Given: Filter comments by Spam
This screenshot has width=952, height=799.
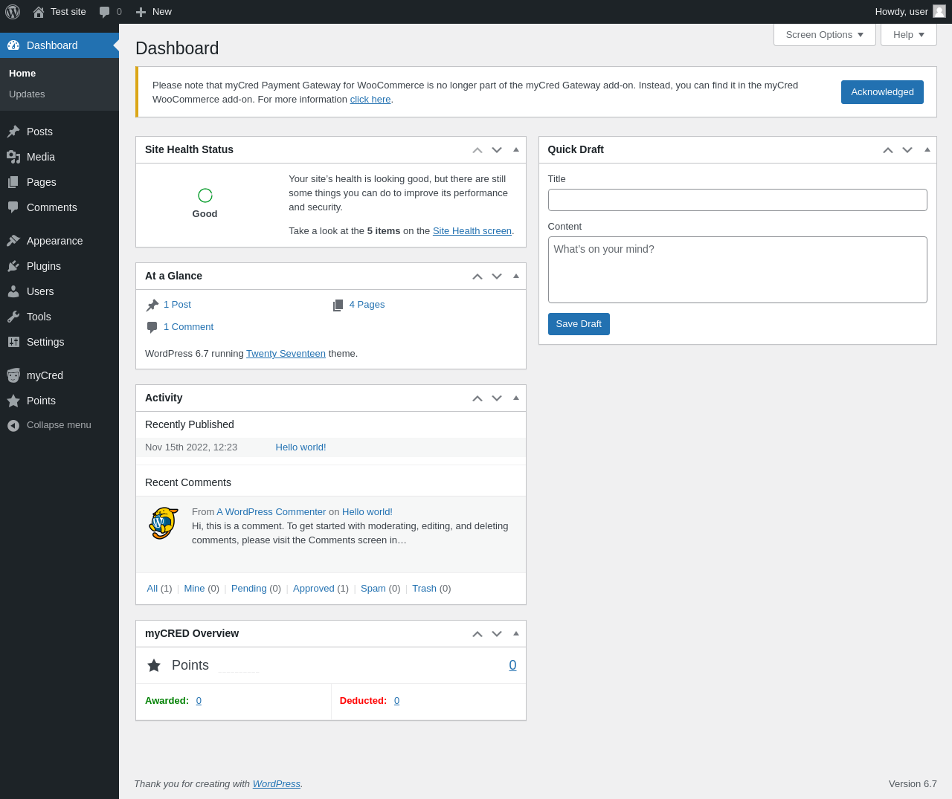Looking at the screenshot, I should (373, 589).
